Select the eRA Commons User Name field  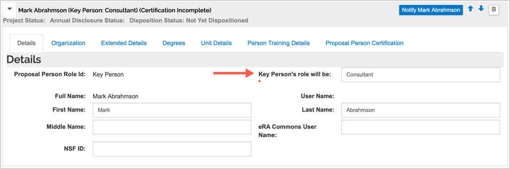click(421, 127)
